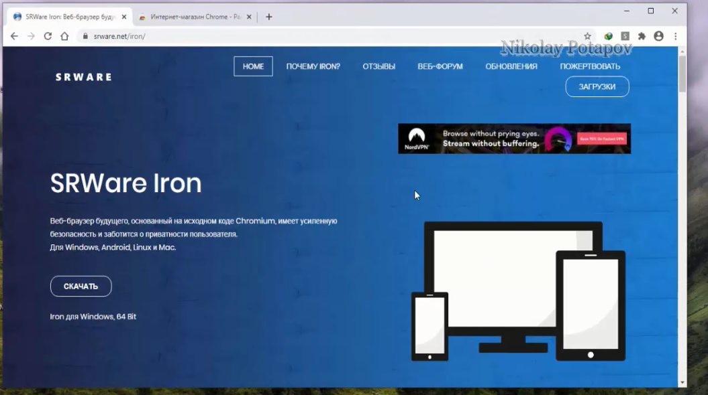Screen dimensions: 708x395
Task: Close the SRWare Iron tab
Action: coord(124,17)
